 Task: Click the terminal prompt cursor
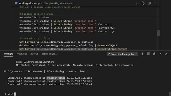click(x=15, y=94)
